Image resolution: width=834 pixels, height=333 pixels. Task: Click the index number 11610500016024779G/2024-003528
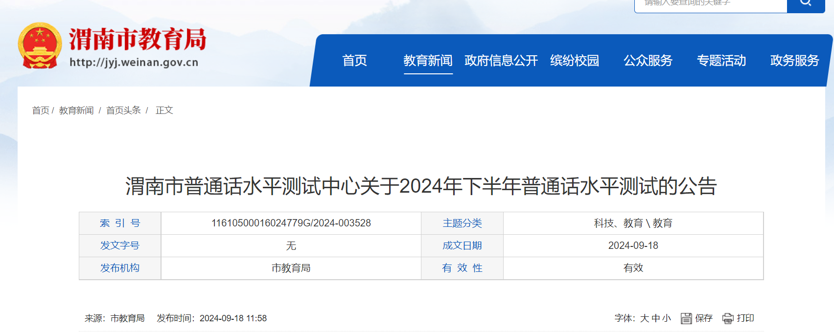coord(291,223)
